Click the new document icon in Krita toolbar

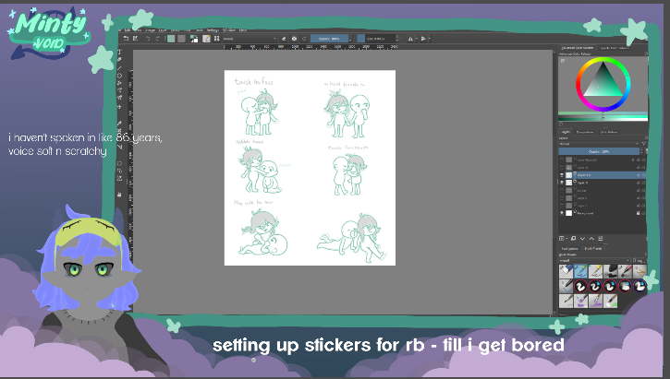(x=126, y=39)
